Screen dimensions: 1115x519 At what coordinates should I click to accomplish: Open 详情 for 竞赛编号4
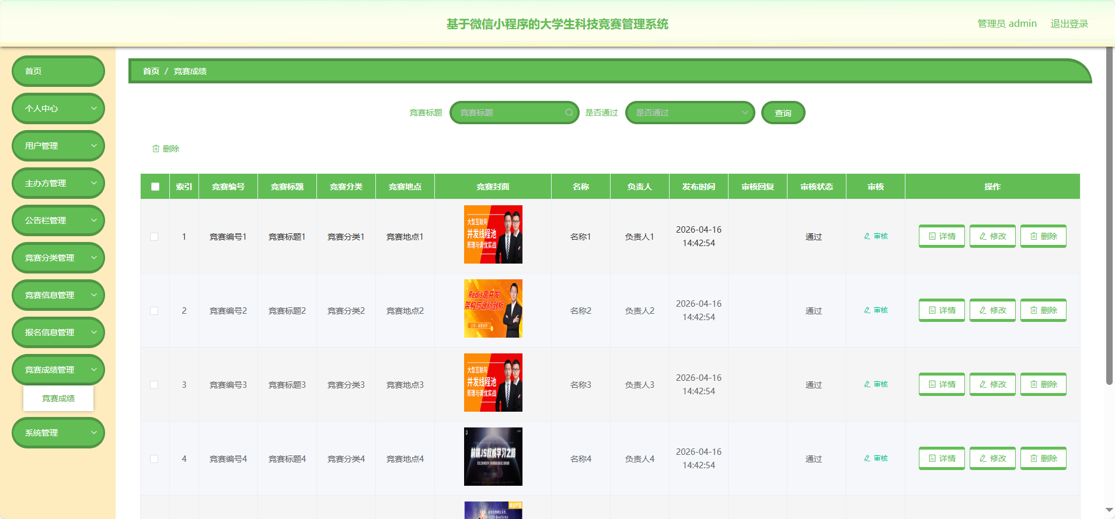pyautogui.click(x=942, y=458)
